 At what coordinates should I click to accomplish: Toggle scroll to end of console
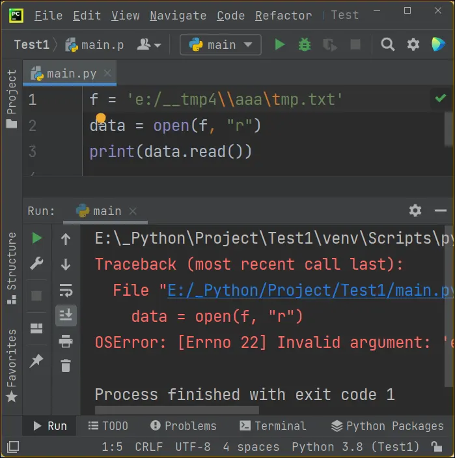66,315
